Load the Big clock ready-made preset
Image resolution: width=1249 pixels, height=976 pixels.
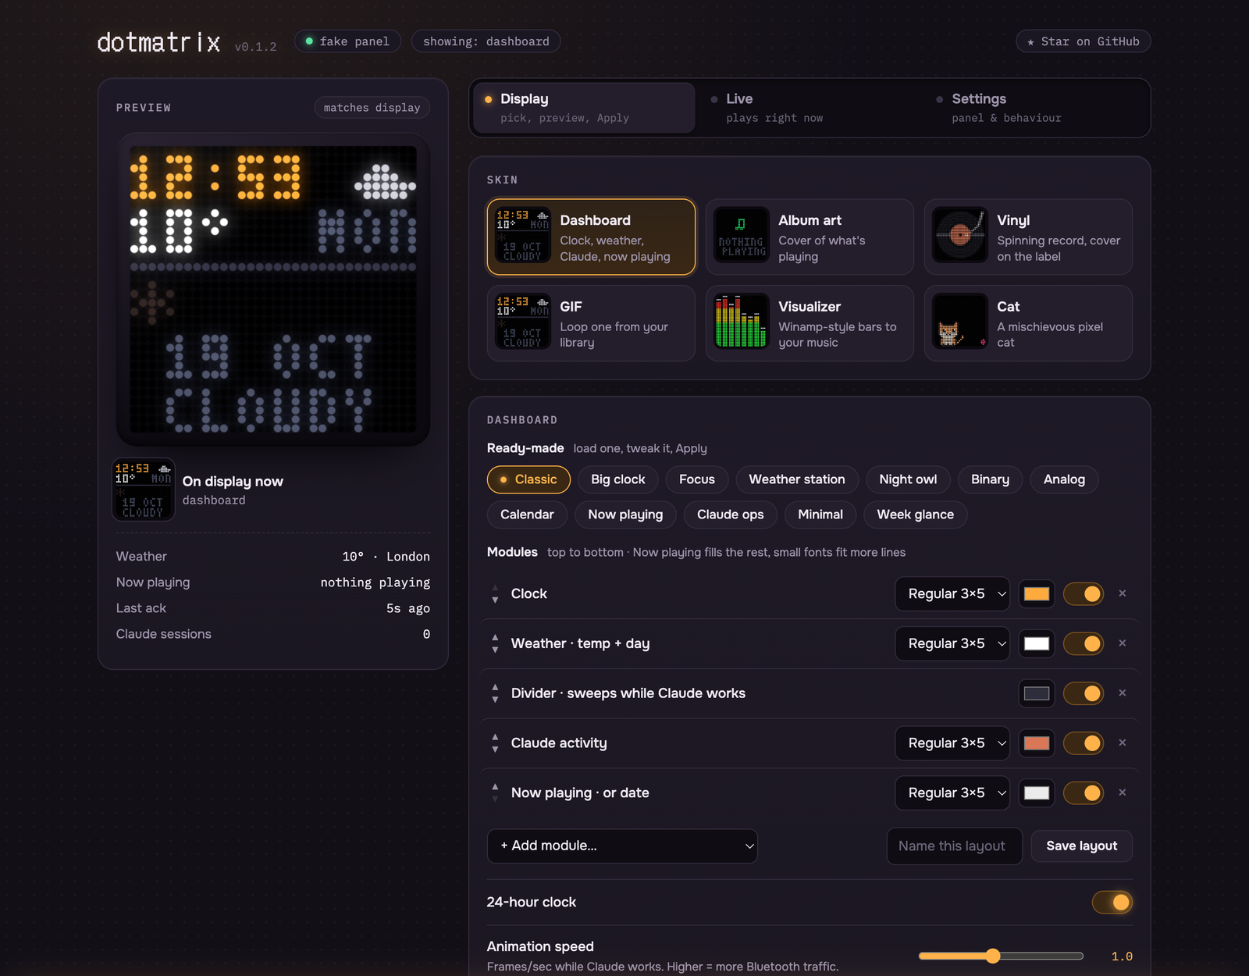point(618,479)
